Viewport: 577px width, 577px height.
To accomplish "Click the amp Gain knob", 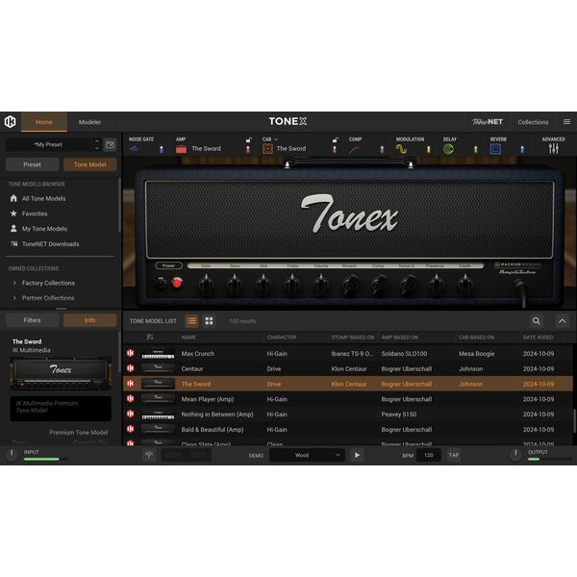I will [206, 285].
